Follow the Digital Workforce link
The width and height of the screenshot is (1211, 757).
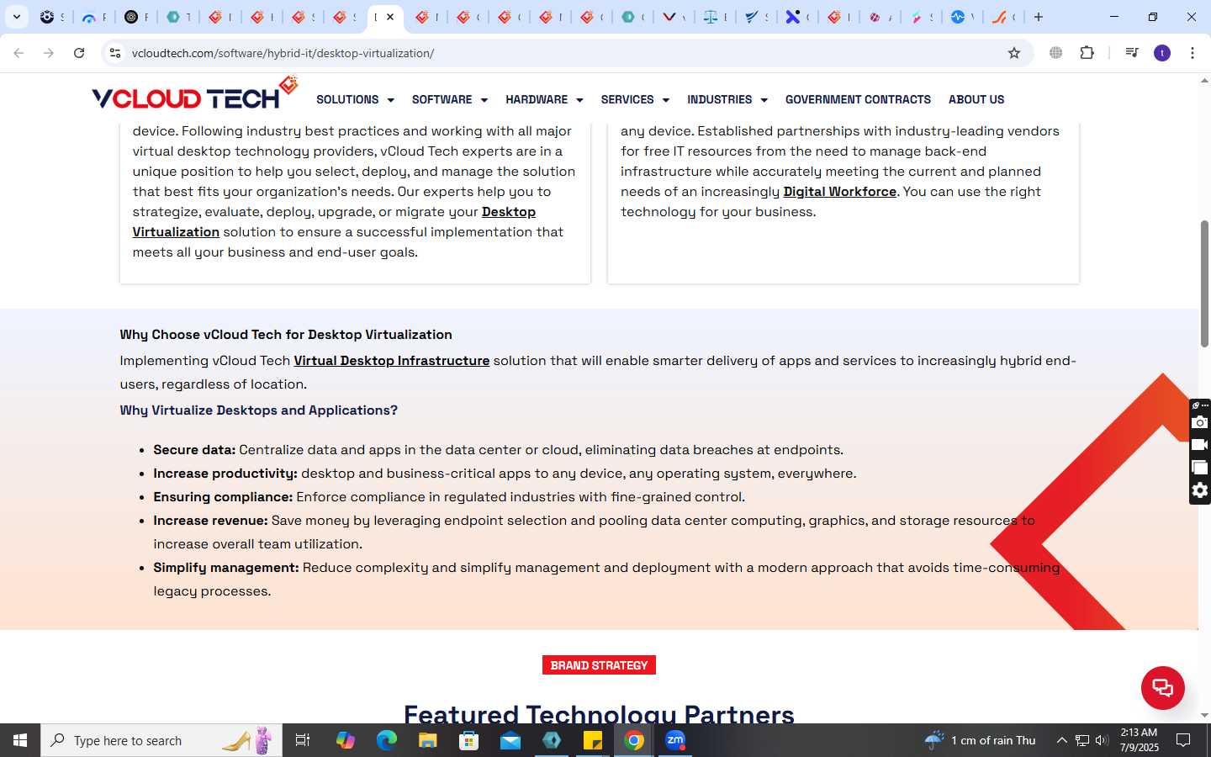[839, 192]
